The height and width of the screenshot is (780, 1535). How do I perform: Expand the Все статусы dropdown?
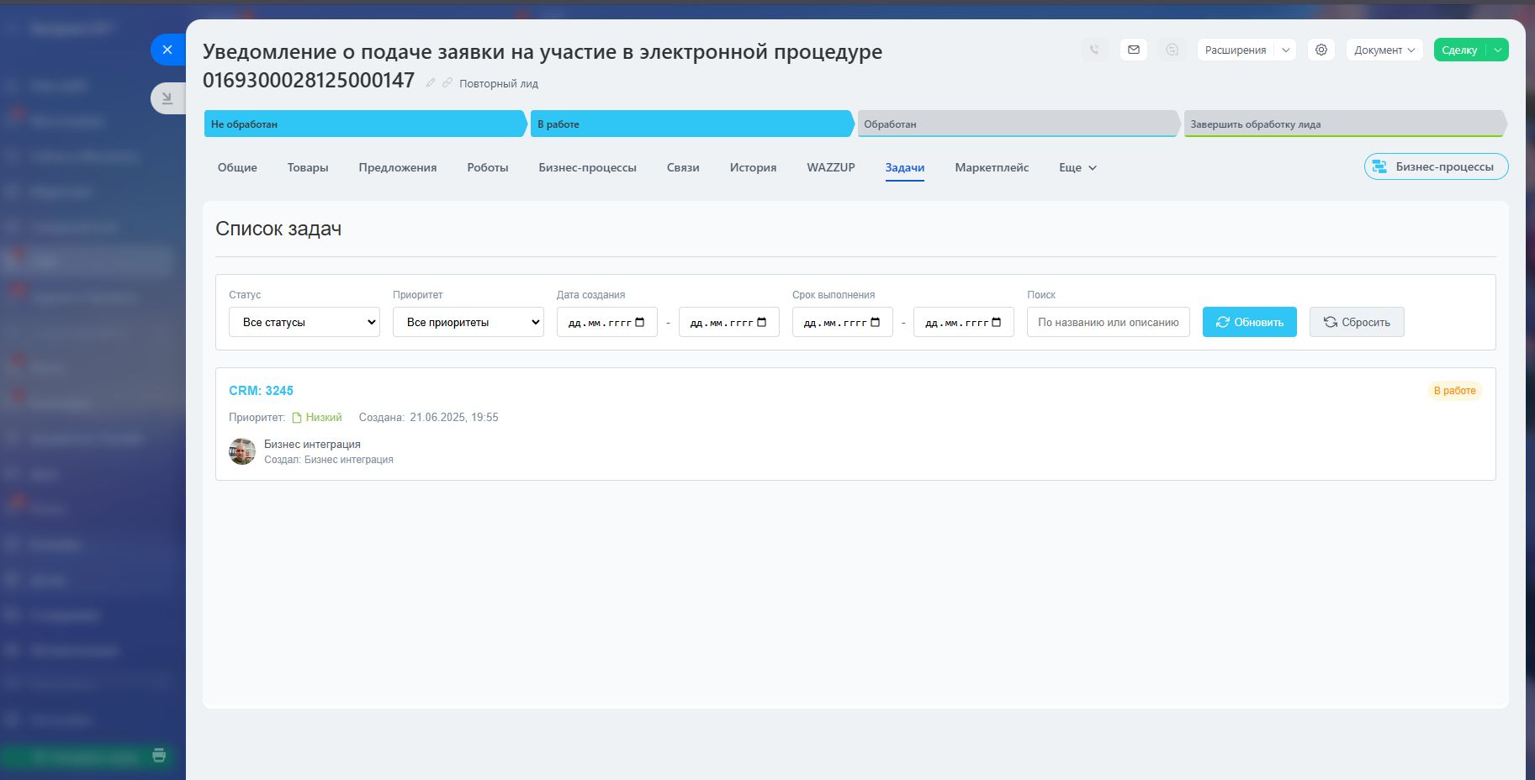coord(304,322)
